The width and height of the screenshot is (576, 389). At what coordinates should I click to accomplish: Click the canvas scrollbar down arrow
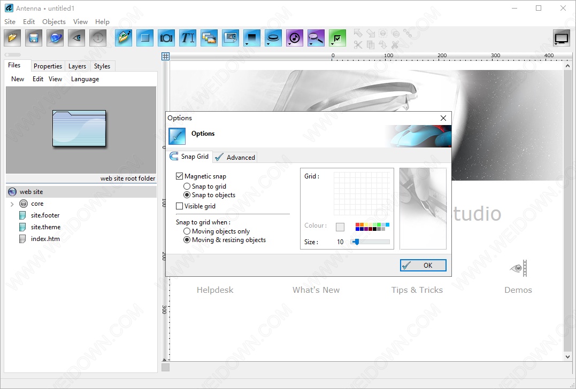567,356
